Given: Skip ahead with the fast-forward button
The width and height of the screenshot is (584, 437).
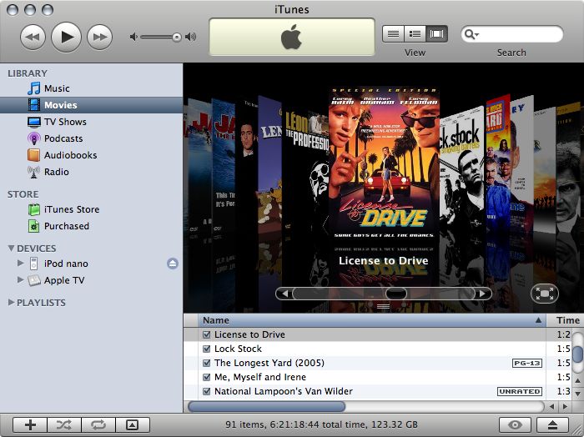Looking at the screenshot, I should (99, 37).
